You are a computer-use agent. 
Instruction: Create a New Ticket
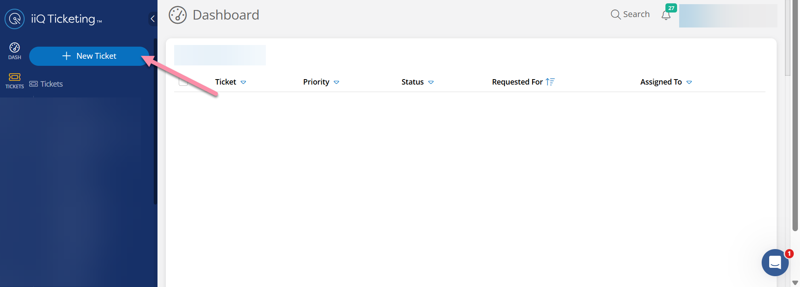click(89, 56)
